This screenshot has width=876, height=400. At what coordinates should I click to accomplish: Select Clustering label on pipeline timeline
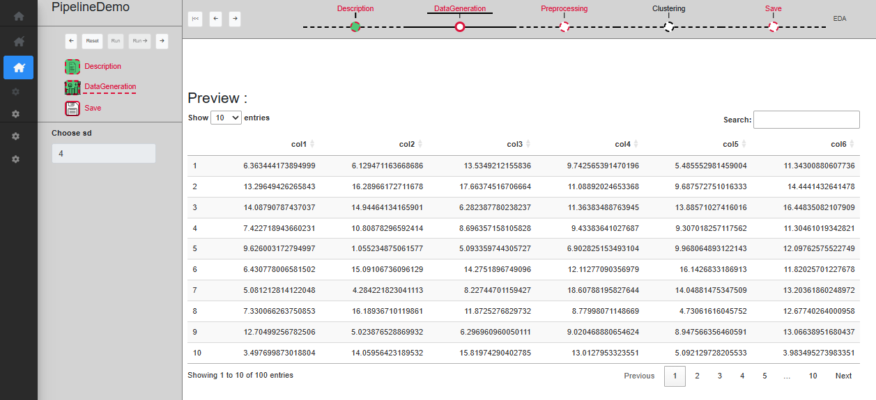click(669, 9)
